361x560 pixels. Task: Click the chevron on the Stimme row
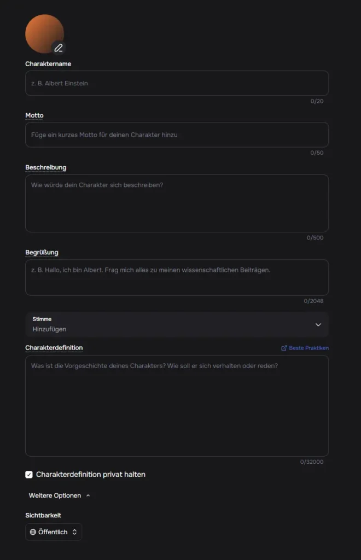tap(318, 324)
